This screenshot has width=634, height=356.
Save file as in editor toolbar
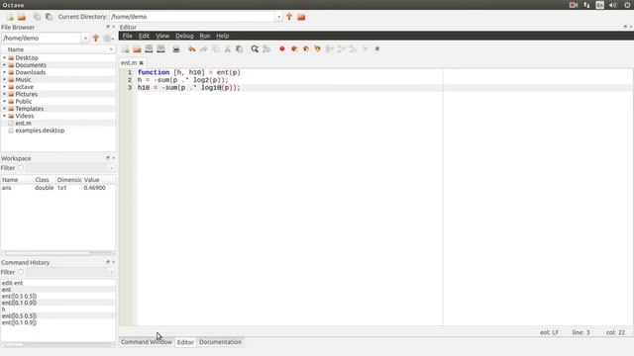click(160, 48)
